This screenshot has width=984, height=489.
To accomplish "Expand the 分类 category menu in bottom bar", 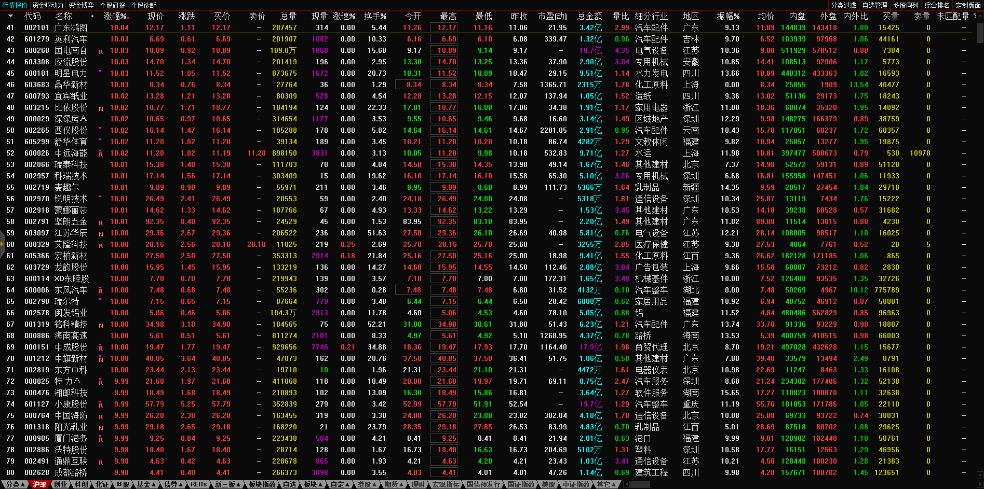I will coord(15,484).
